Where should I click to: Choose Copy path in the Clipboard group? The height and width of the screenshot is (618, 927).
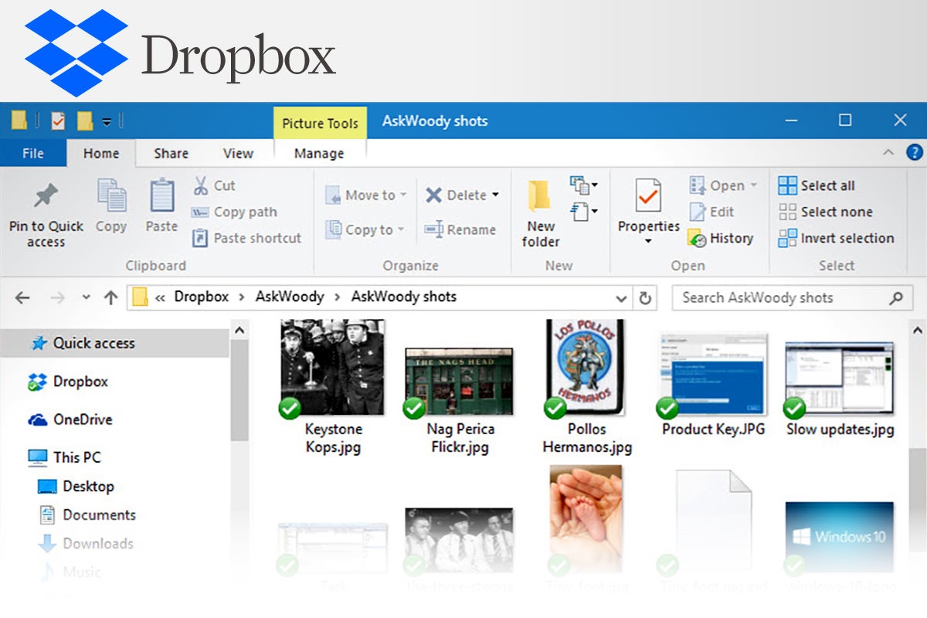click(234, 212)
